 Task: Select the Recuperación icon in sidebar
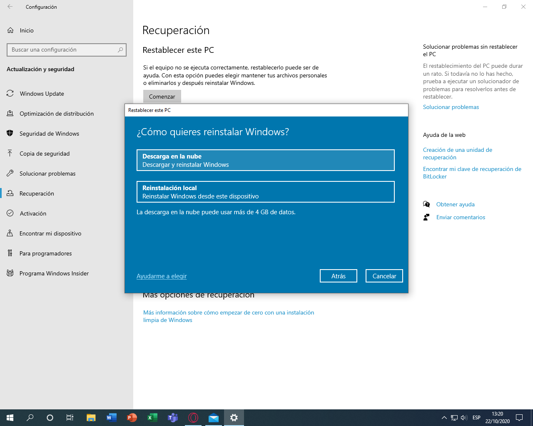[10, 193]
